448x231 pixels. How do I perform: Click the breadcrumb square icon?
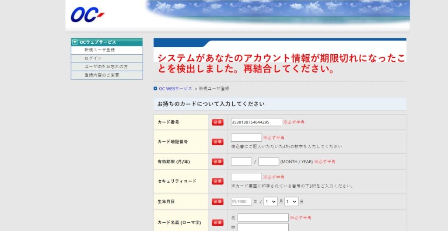[155, 89]
